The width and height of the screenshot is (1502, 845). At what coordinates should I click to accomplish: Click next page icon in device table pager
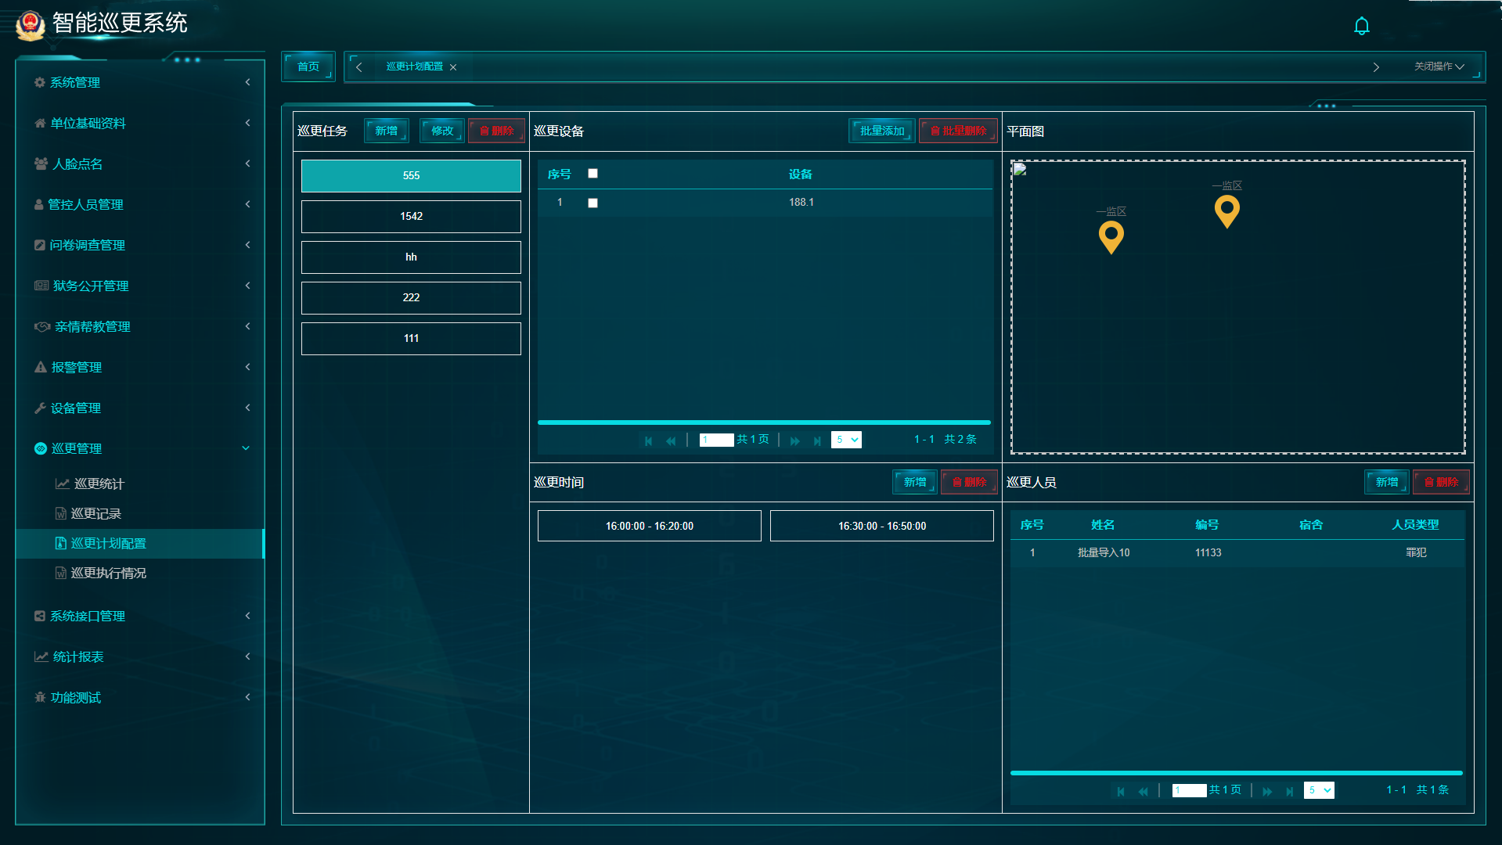[x=794, y=440]
